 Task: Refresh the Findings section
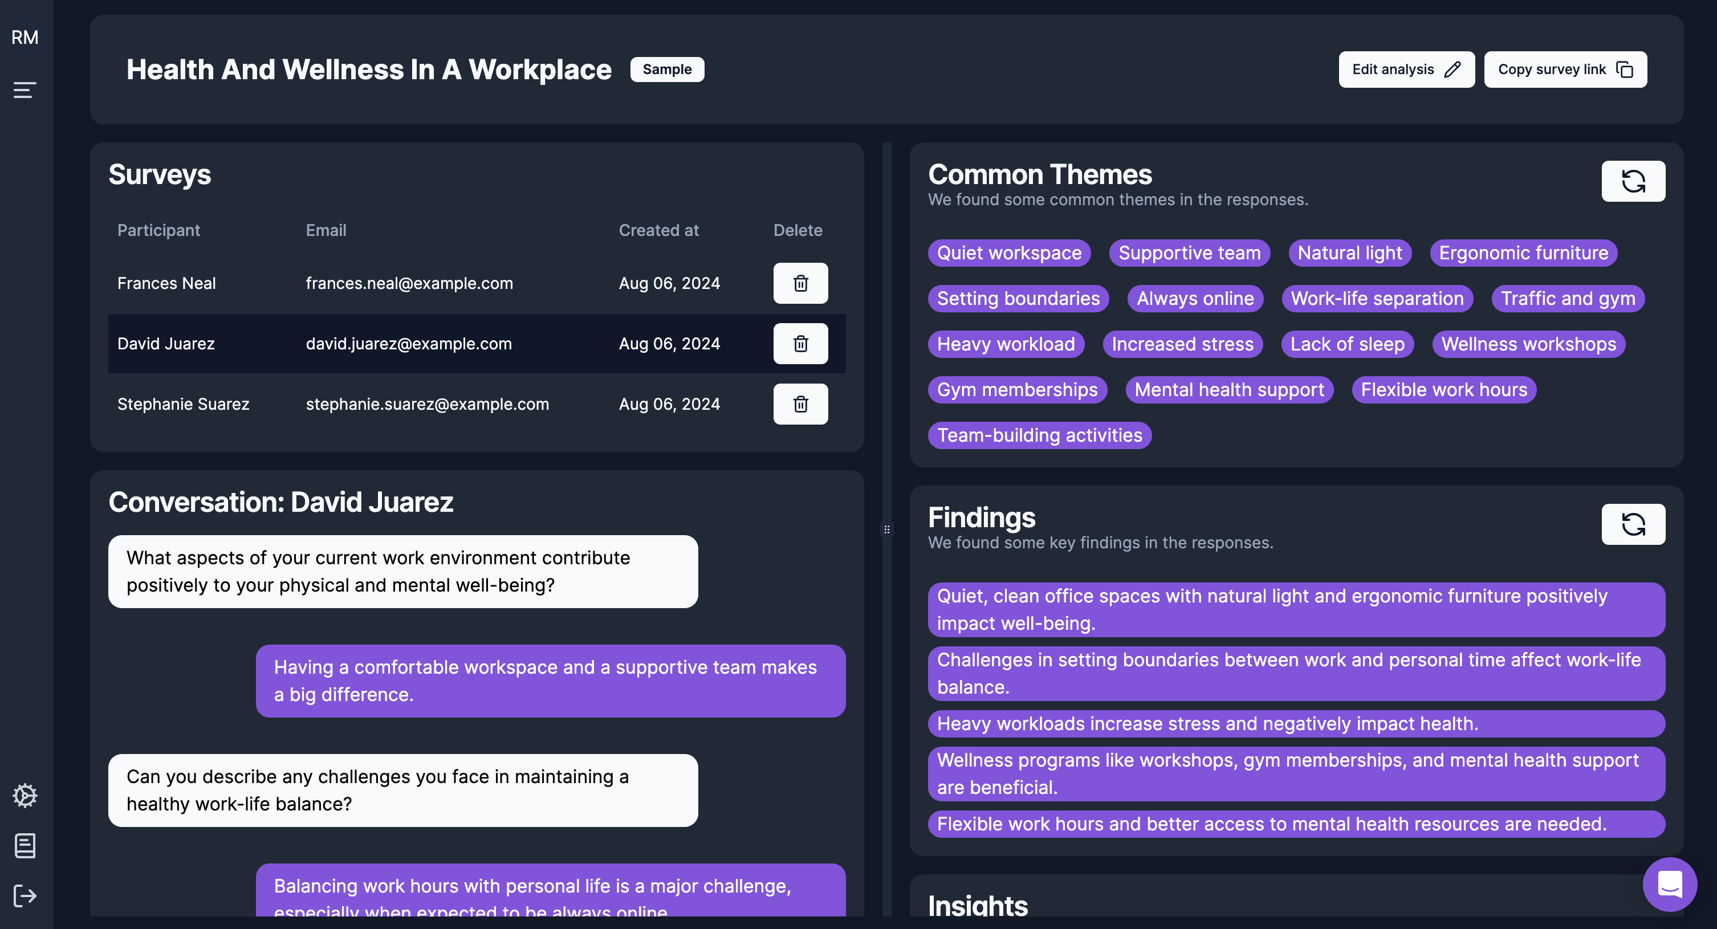(x=1633, y=524)
